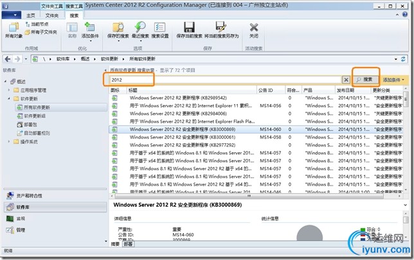The height and width of the screenshot is (260, 414).
Task: Open the navigation history dropdown arrow
Action: pyautogui.click(x=26, y=59)
